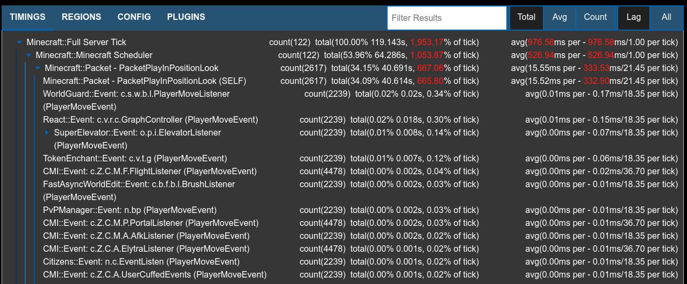Select the FastAsyncWorldEdit BrushListener entry
Image resolution: width=687 pixels, height=284 pixels.
click(139, 190)
